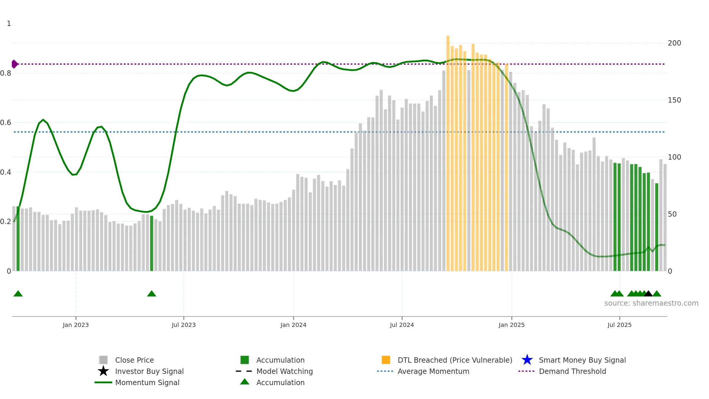Click the Jul 2024 axis label
This screenshot has height=399, width=709.
(x=402, y=325)
